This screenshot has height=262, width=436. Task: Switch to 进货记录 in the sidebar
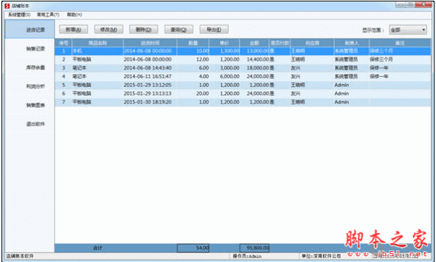pos(30,30)
